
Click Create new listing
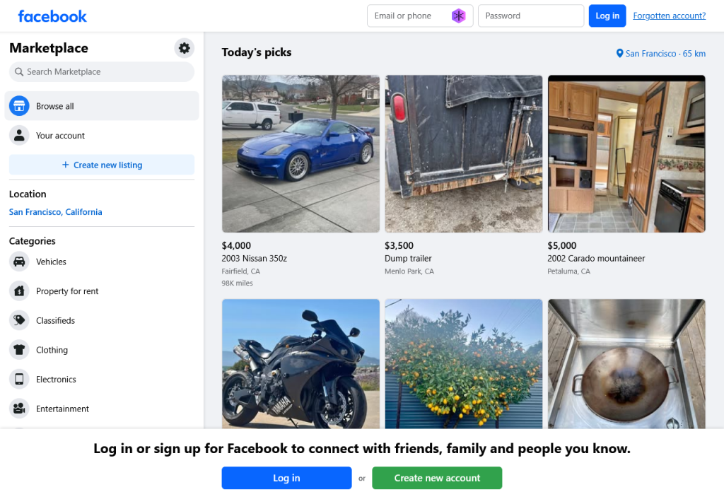pos(101,165)
